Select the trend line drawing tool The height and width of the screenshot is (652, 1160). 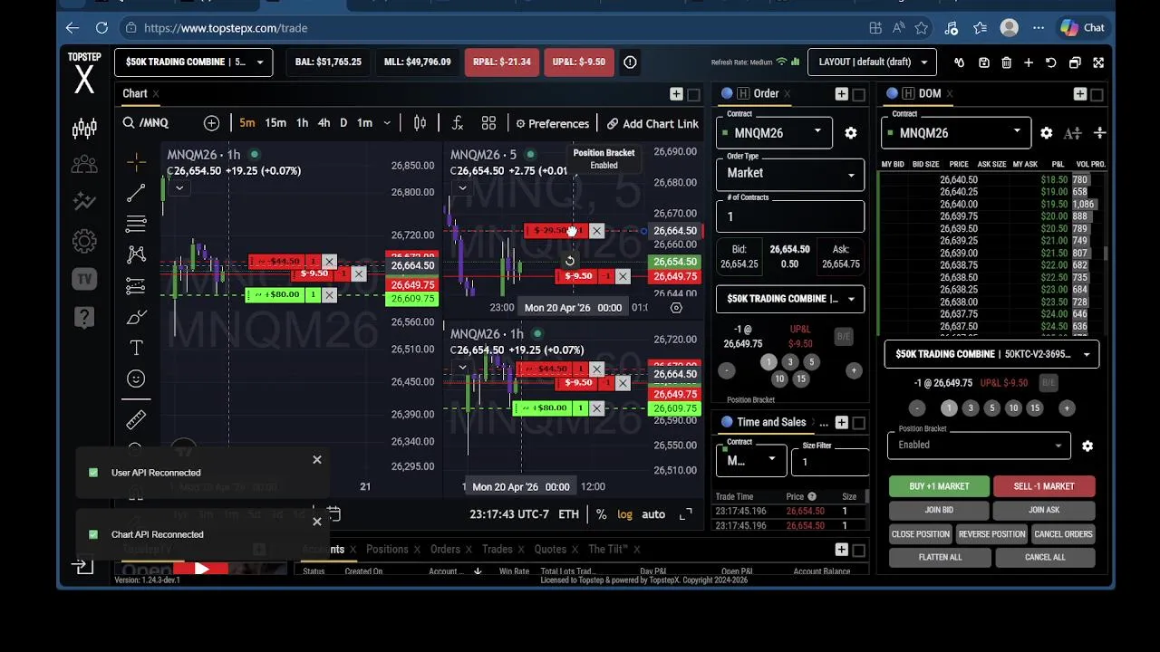click(x=136, y=193)
